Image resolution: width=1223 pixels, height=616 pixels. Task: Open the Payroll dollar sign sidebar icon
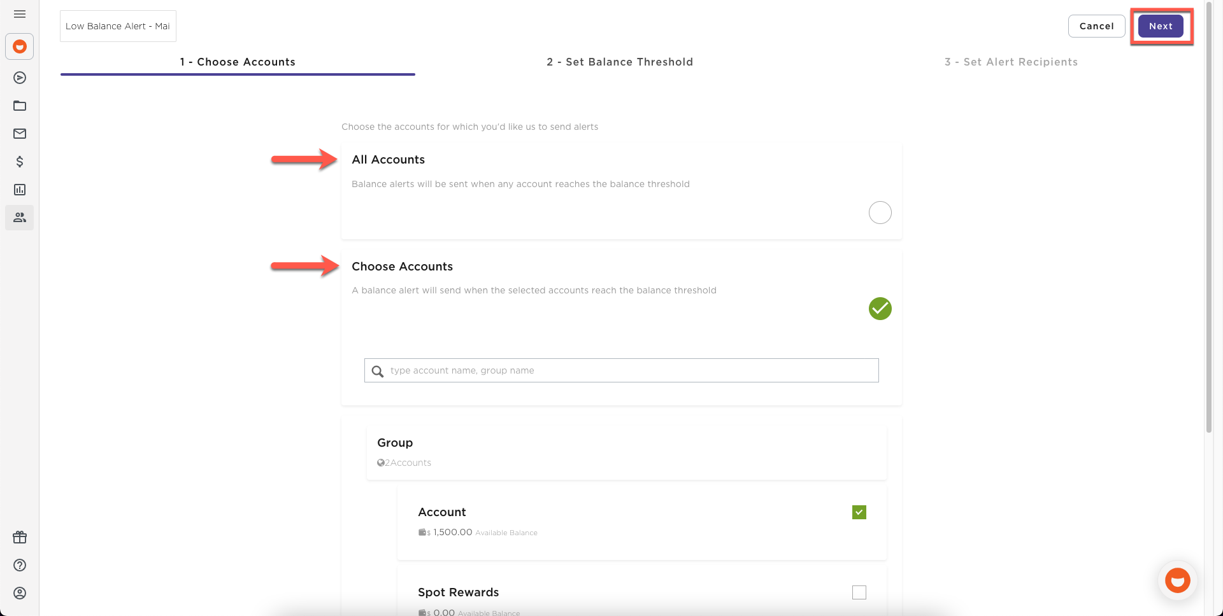[19, 162]
